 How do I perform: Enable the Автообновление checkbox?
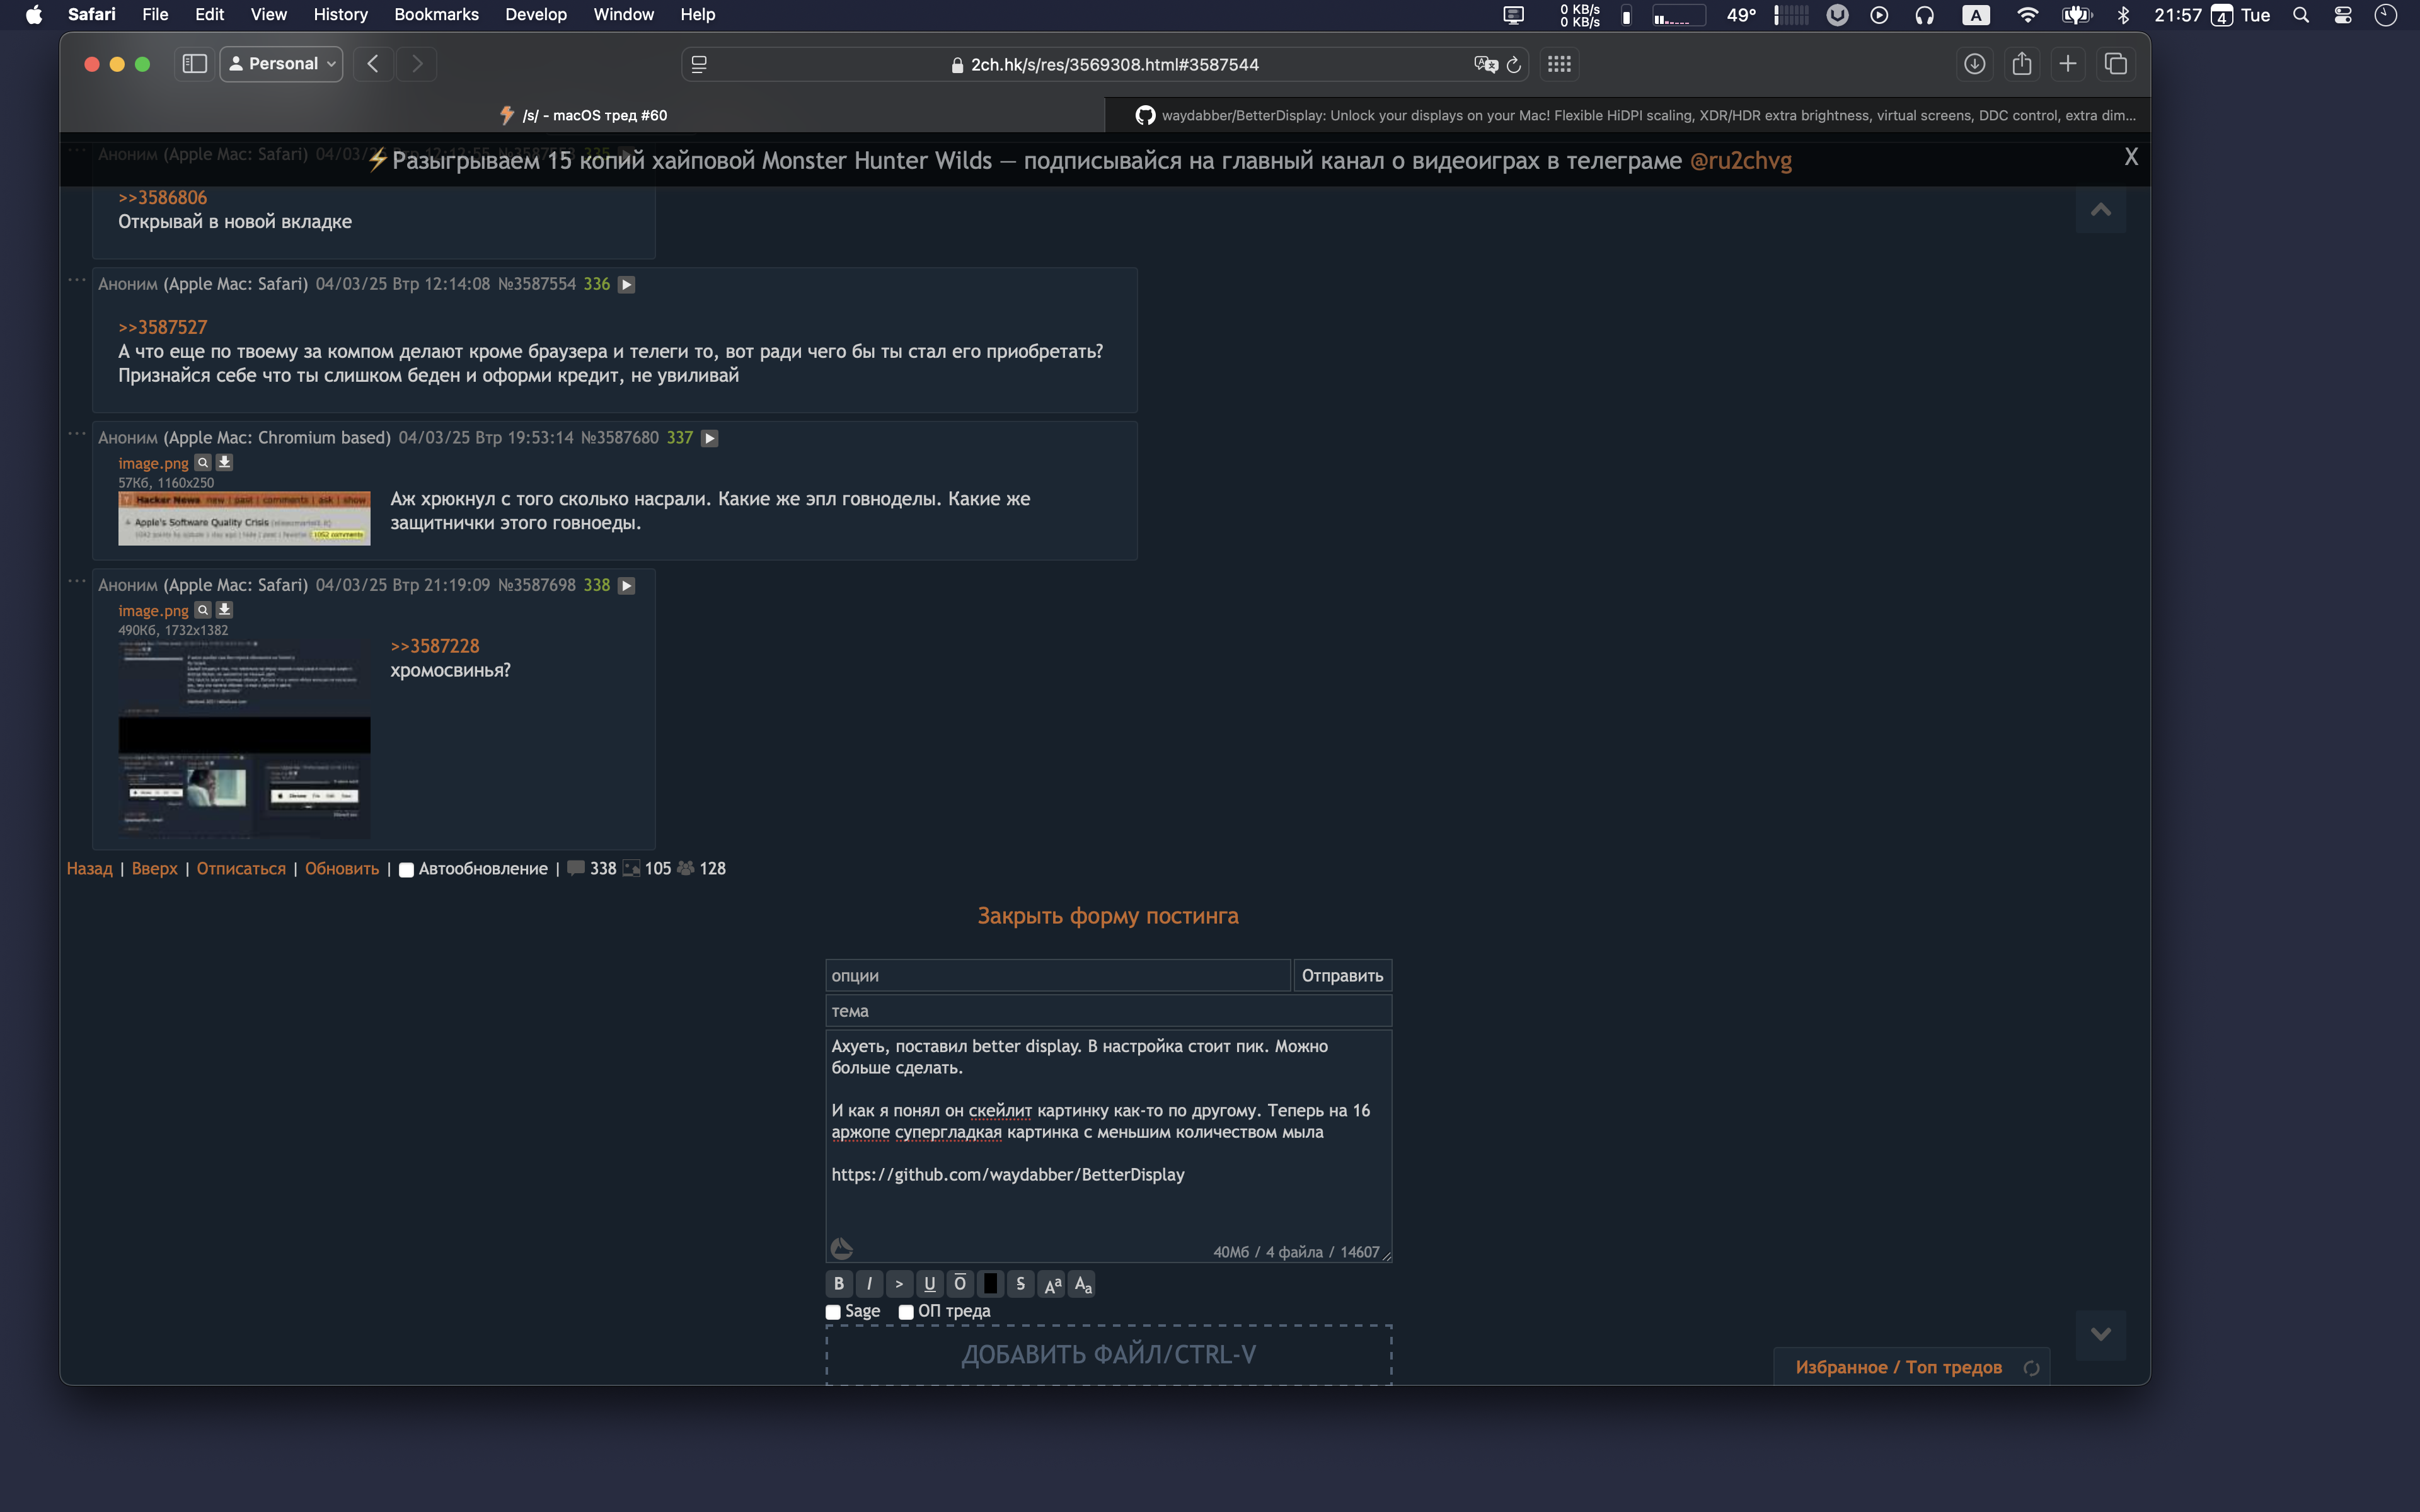tap(406, 870)
